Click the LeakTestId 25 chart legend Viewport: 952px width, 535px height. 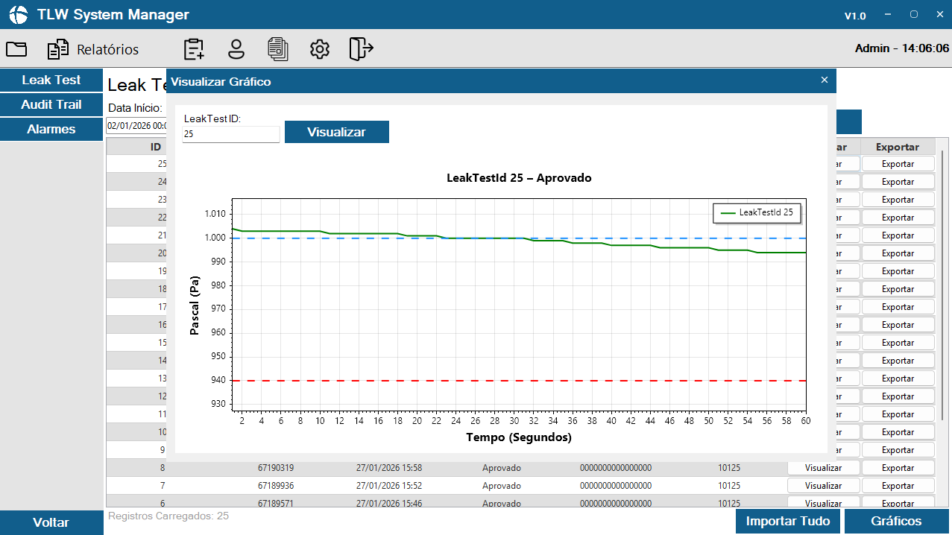coord(757,213)
